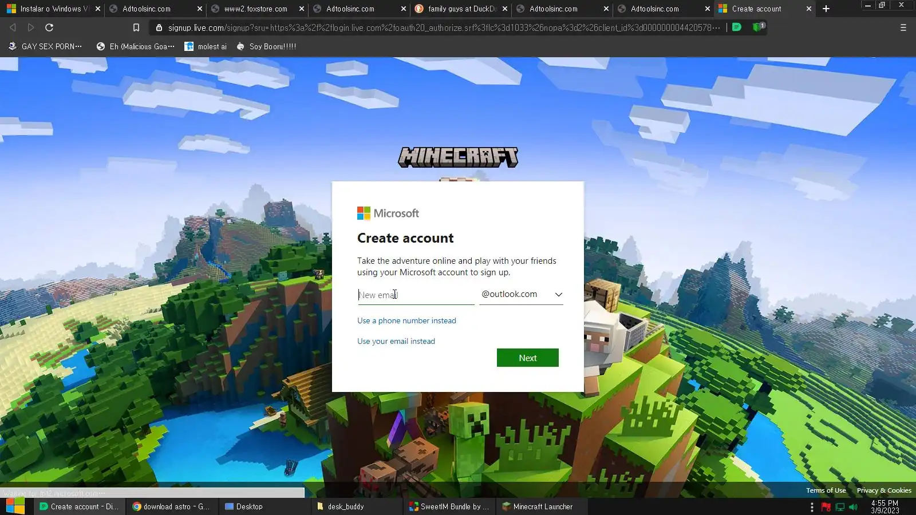Click the New email input field
Viewport: 916px width, 515px height.
click(x=416, y=295)
